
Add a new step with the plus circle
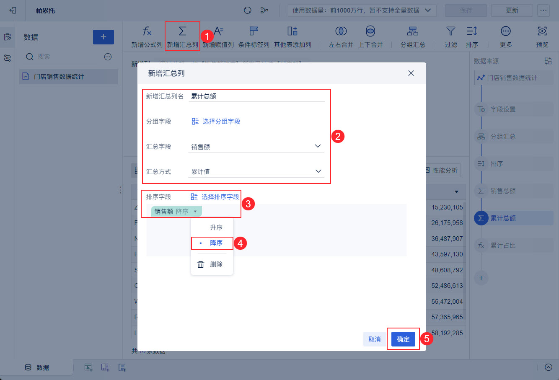click(x=481, y=278)
